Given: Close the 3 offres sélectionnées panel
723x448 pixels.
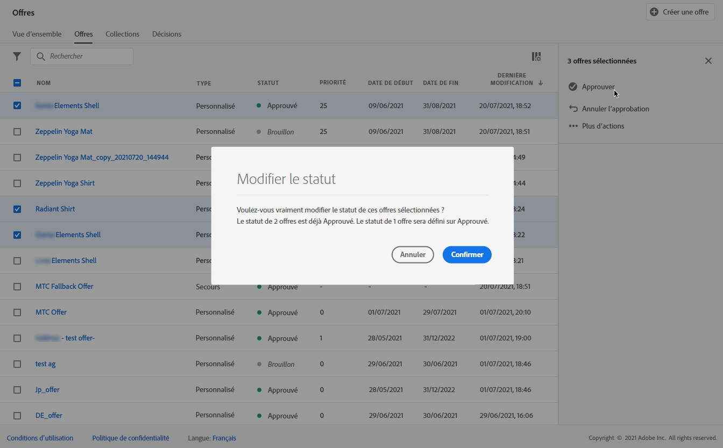Looking at the screenshot, I should [x=708, y=61].
